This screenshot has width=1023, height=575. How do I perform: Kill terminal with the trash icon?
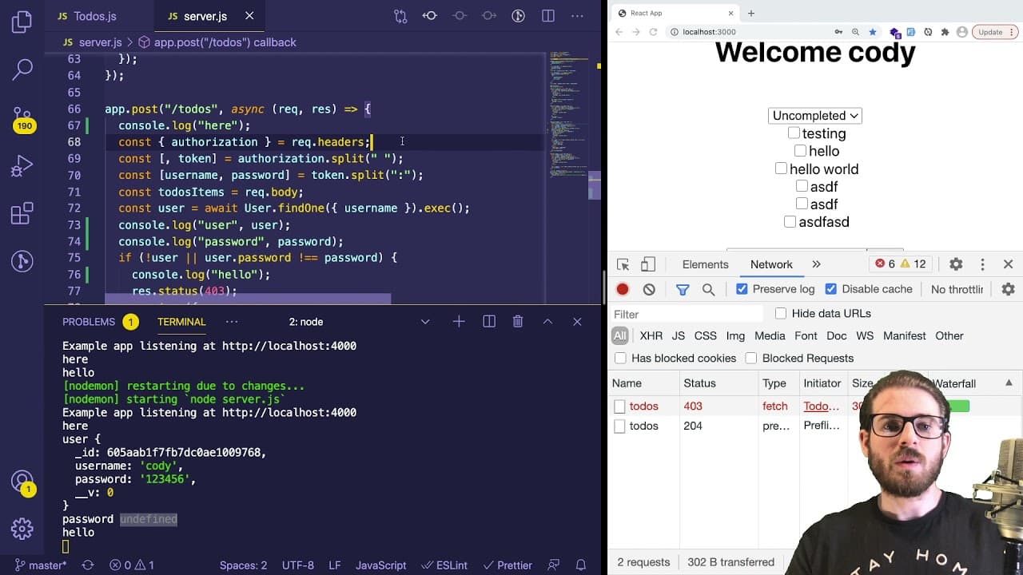tap(518, 321)
